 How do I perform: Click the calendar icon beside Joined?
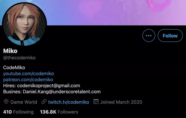pyautogui.click(x=96, y=102)
